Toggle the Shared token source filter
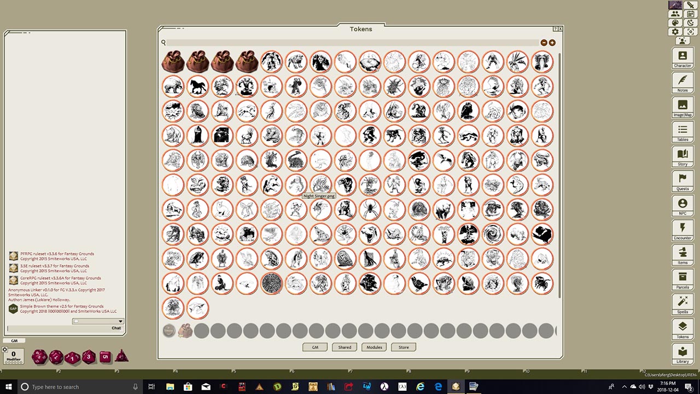The height and width of the screenshot is (394, 700). pos(345,347)
